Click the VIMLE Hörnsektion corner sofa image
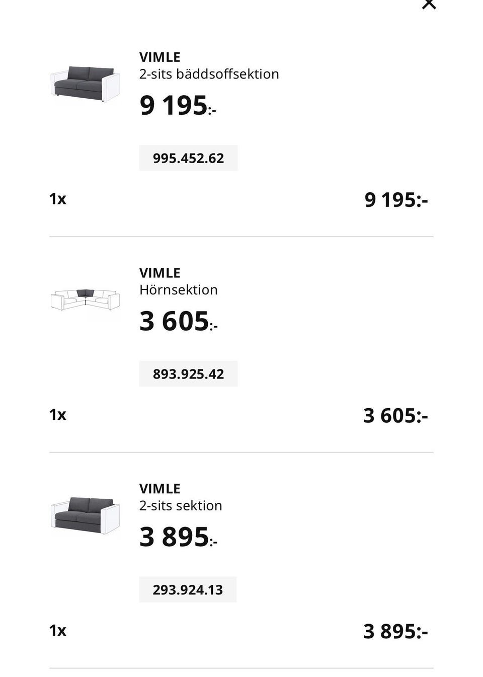483x677 pixels. click(x=85, y=300)
